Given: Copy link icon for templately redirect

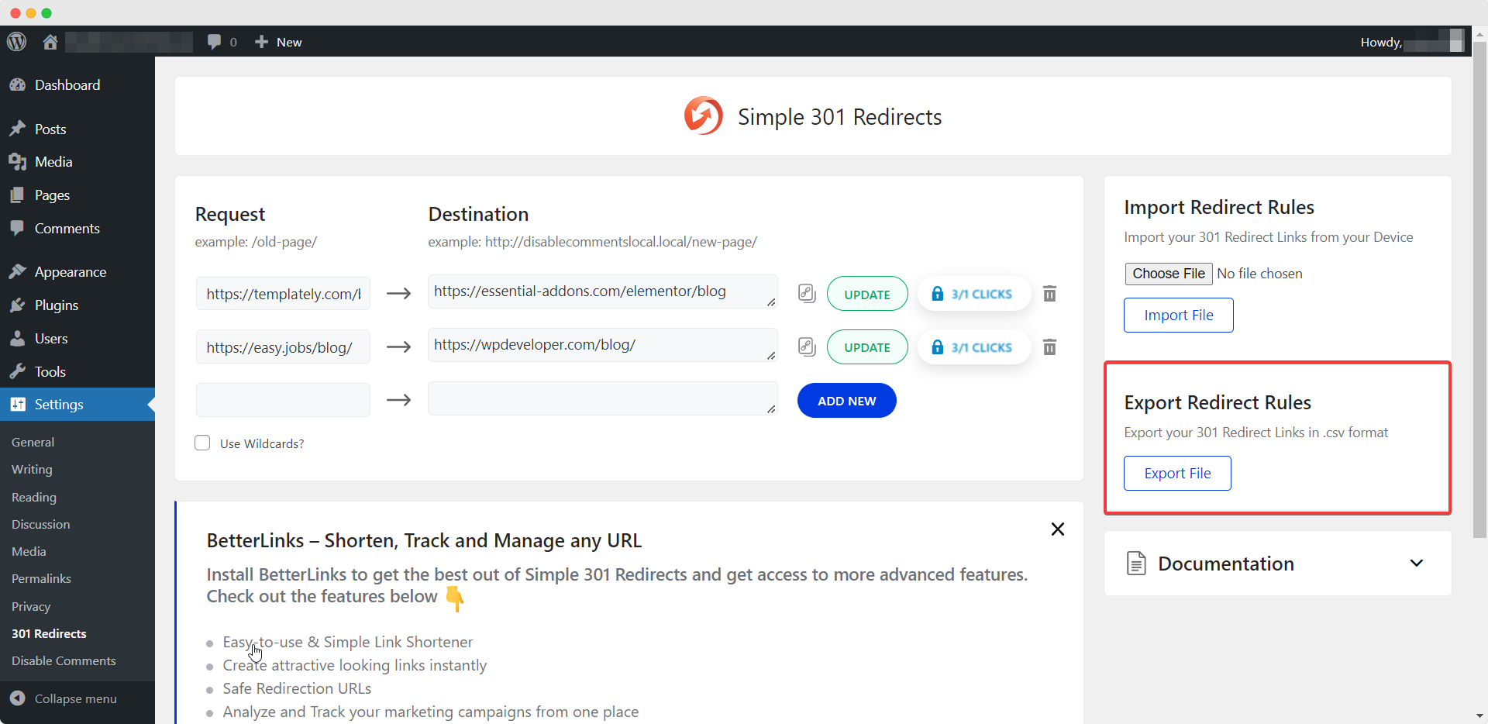Looking at the screenshot, I should point(807,294).
